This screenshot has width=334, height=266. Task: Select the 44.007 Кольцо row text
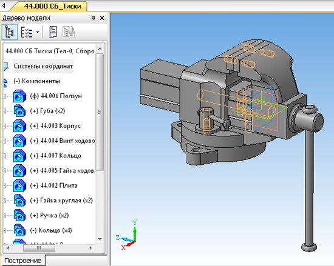(x=56, y=156)
